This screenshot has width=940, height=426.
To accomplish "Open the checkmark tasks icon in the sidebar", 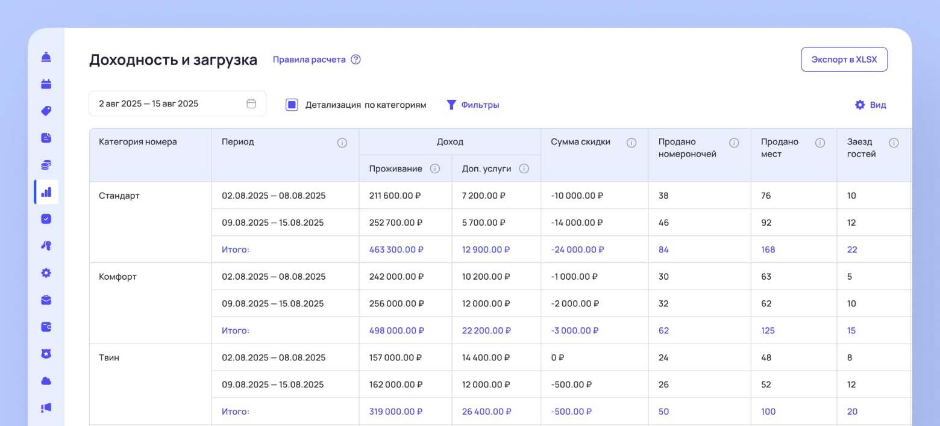I will pos(46,219).
